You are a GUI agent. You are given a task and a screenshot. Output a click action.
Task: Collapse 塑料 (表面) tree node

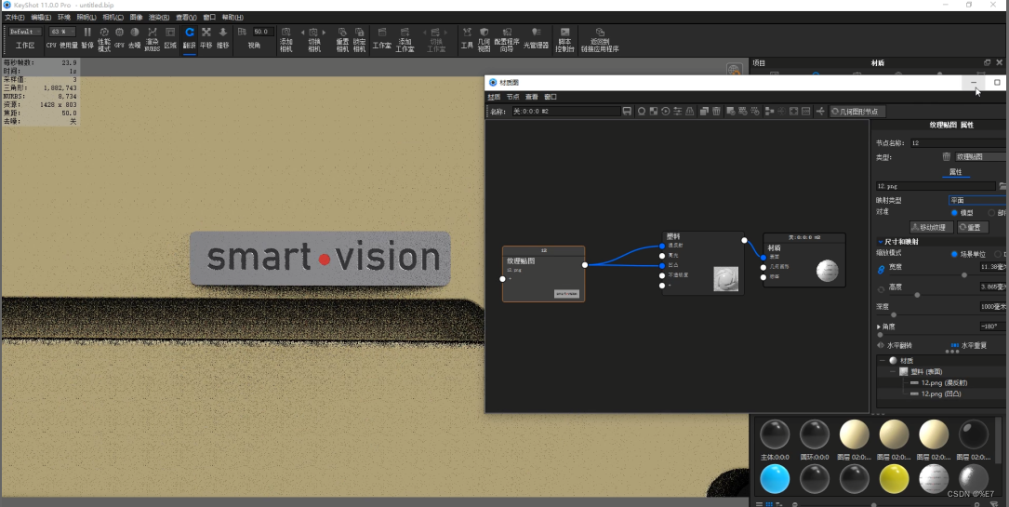(893, 371)
